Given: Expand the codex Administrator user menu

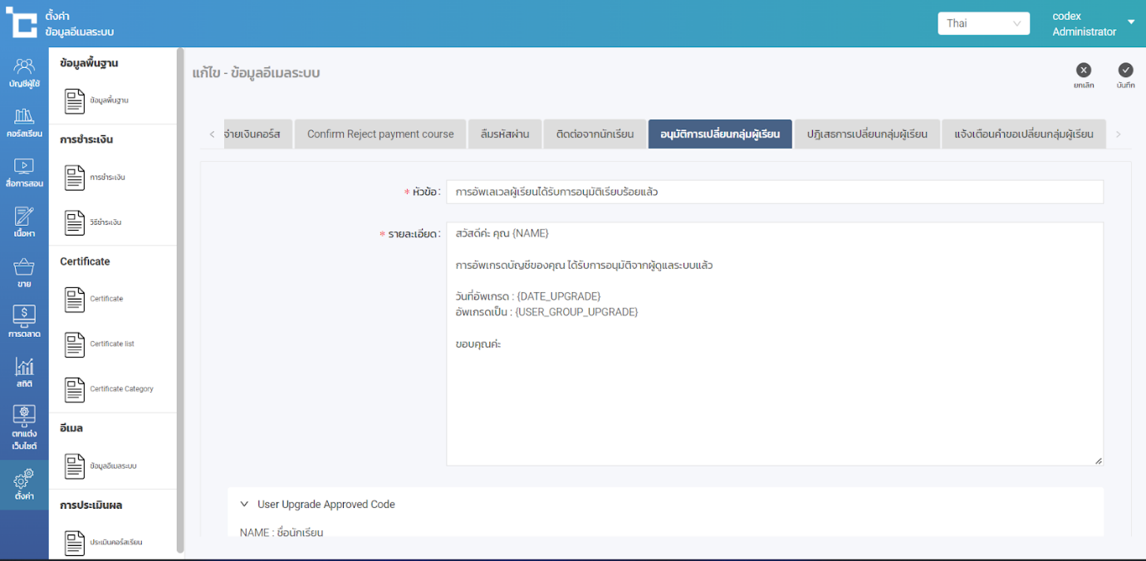Looking at the screenshot, I should tap(1130, 22).
